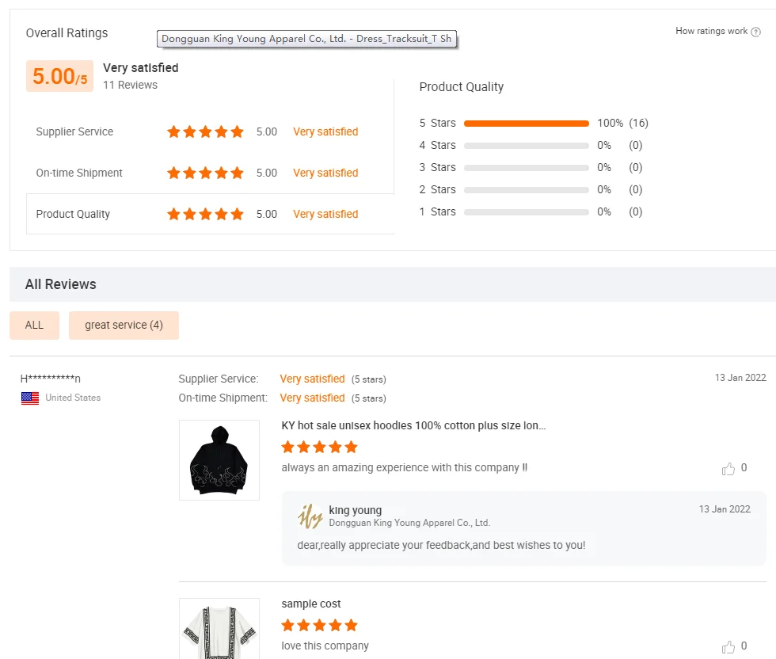
Task: Click the star rating under sample cost
Action: (x=319, y=625)
